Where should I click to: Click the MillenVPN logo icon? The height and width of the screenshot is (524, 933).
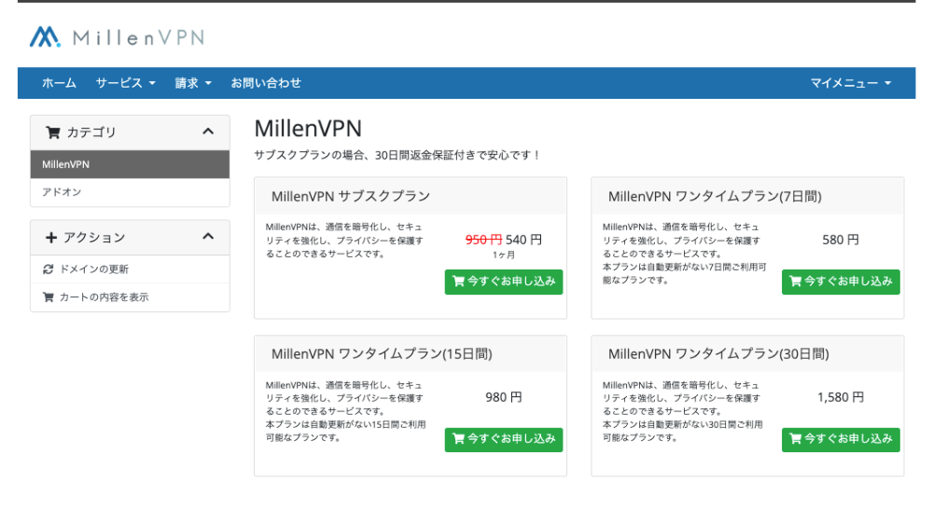click(45, 37)
